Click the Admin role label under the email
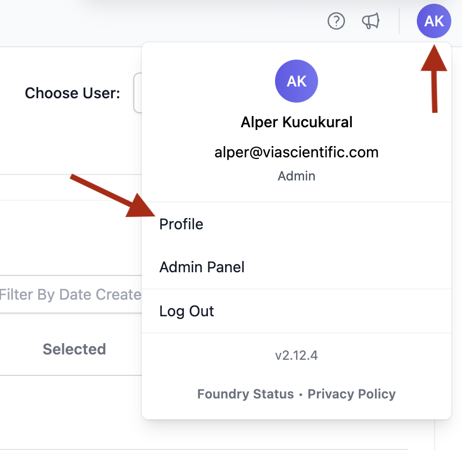This screenshot has height=450, width=462. point(297,176)
